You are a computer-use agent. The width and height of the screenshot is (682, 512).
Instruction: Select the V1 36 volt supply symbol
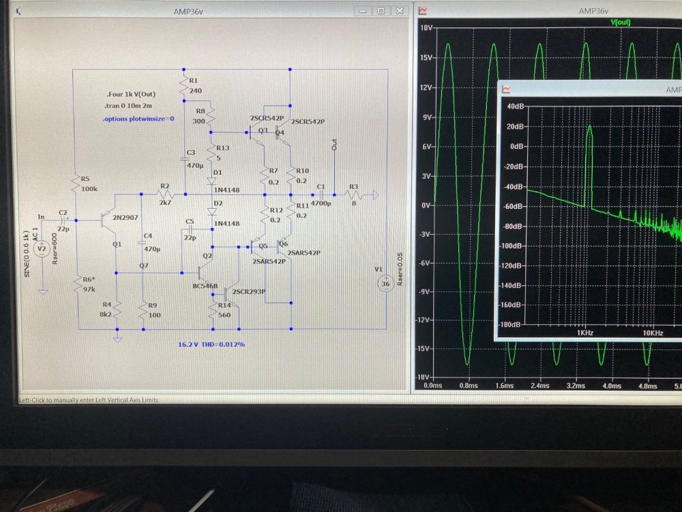(x=385, y=285)
